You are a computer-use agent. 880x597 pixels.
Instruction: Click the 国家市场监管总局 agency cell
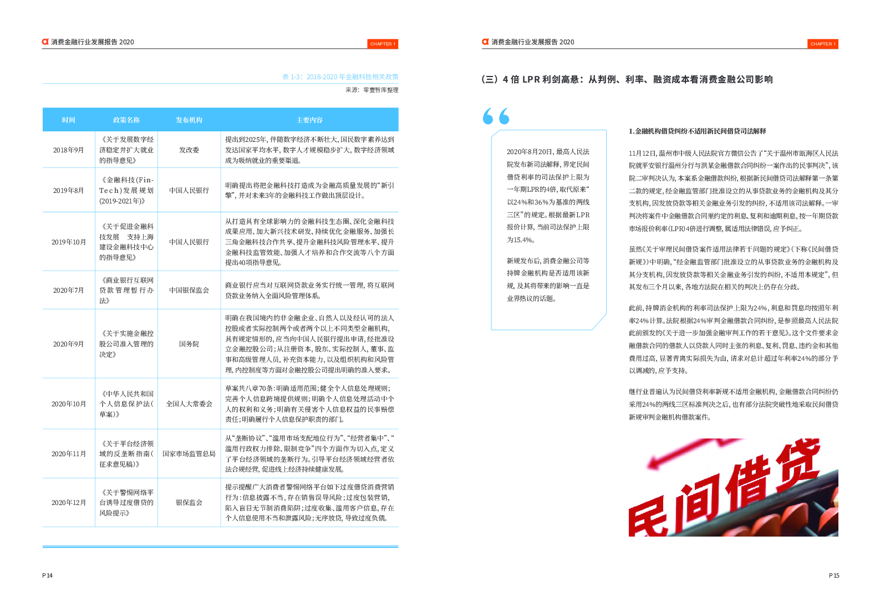pyautogui.click(x=189, y=453)
